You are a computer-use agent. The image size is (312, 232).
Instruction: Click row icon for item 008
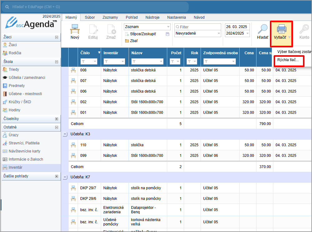[73, 70]
